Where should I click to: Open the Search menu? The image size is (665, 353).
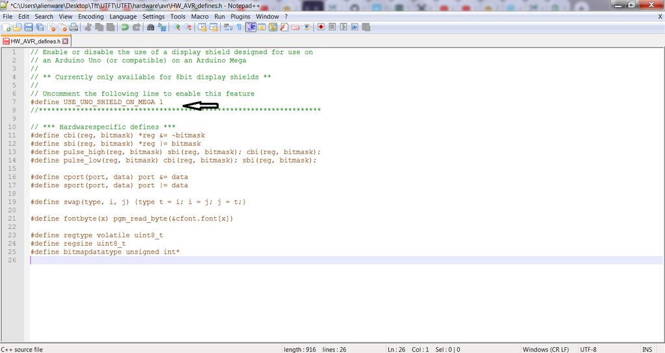[x=44, y=16]
